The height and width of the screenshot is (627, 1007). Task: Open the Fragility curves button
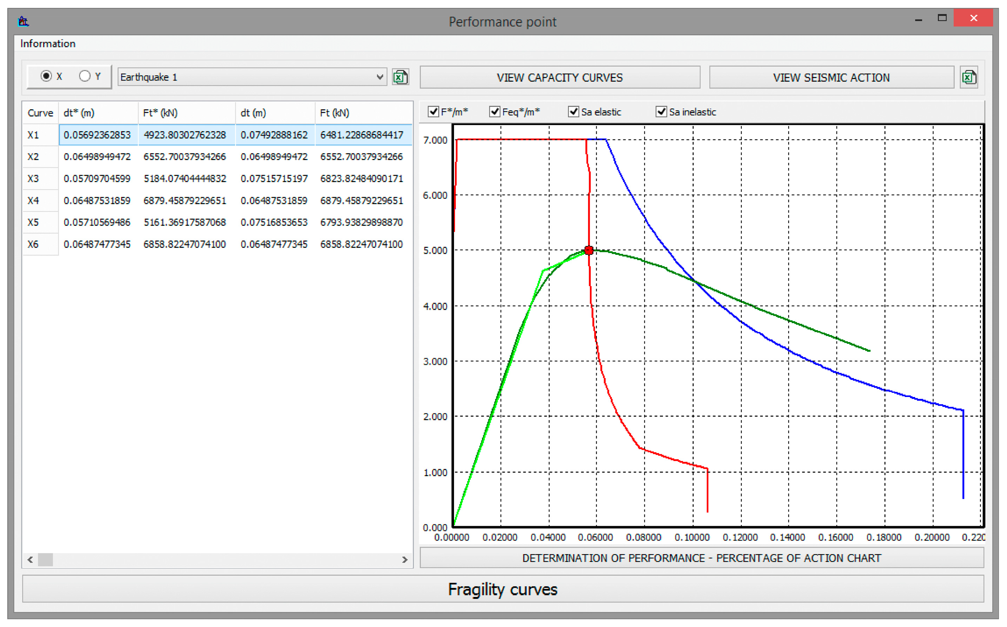point(503,589)
